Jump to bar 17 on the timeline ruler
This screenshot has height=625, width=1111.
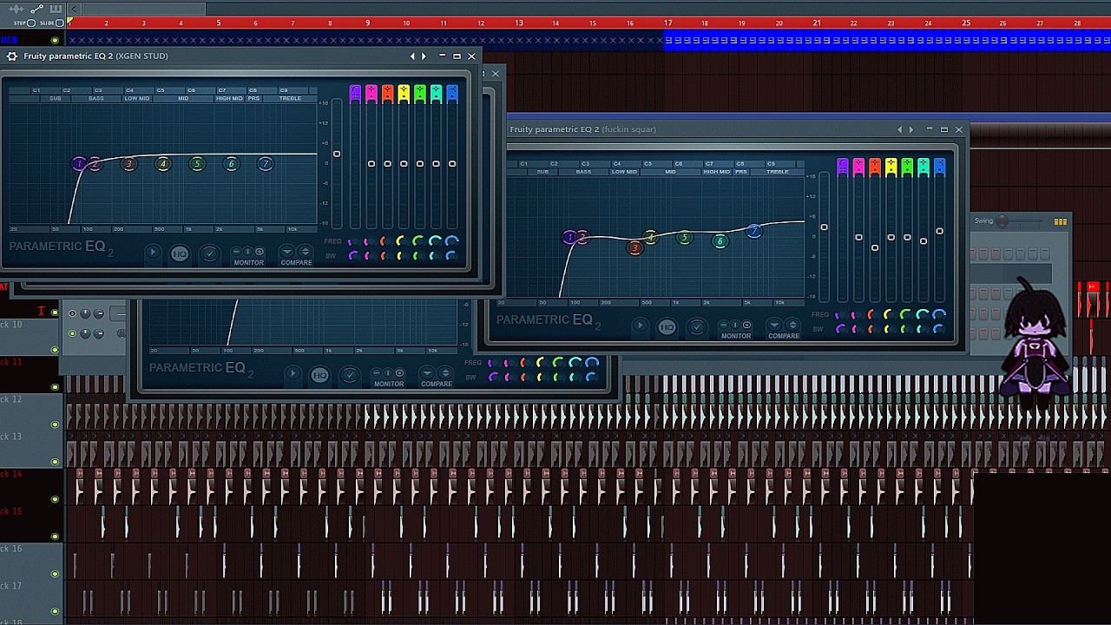pos(667,23)
